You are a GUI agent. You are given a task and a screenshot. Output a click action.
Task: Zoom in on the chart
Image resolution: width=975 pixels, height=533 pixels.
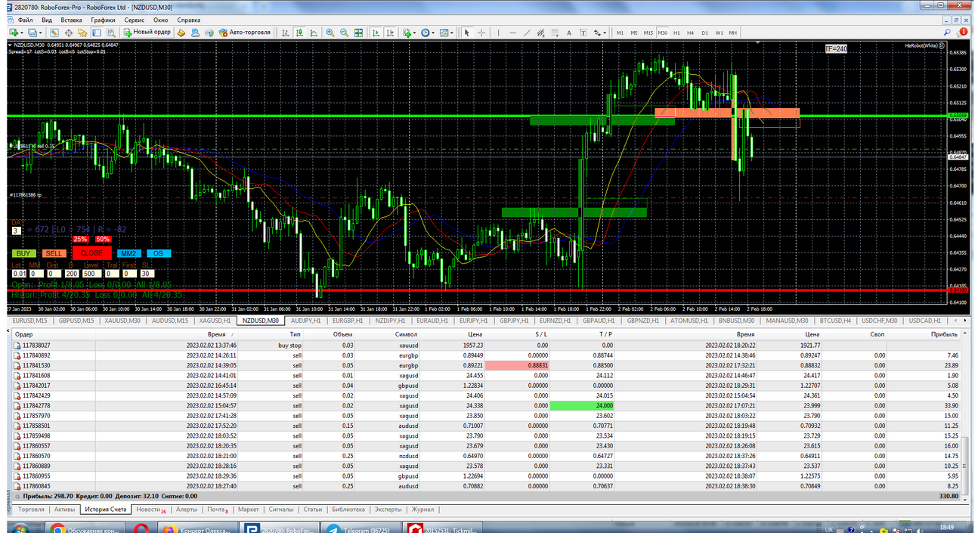pos(330,33)
